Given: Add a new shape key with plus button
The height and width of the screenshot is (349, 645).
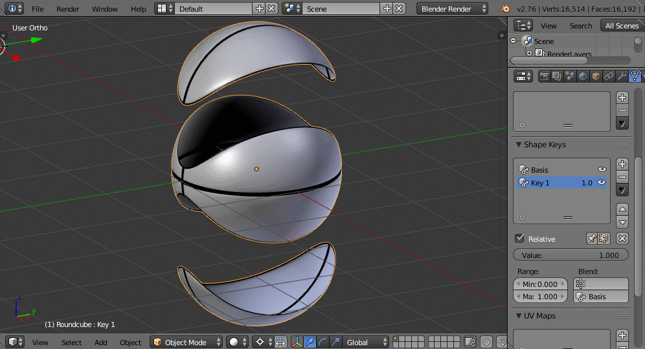Looking at the screenshot, I should pyautogui.click(x=622, y=164).
